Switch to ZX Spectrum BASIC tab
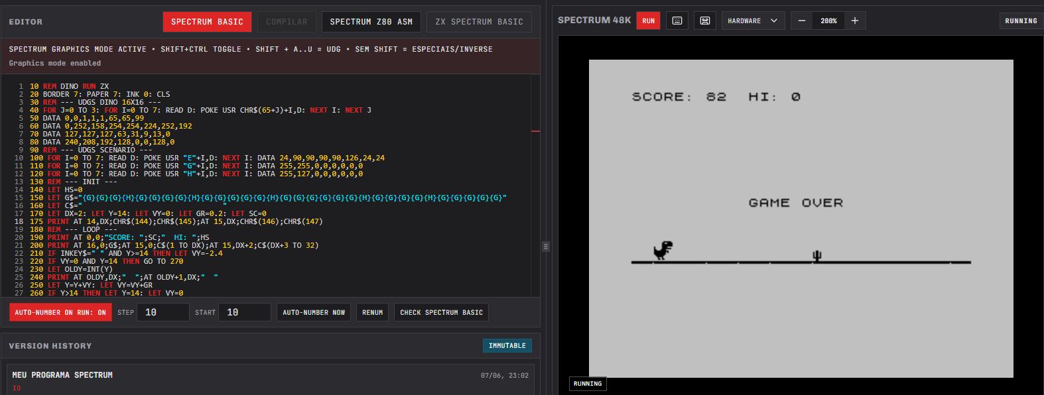This screenshot has height=395, width=1044. click(x=479, y=22)
